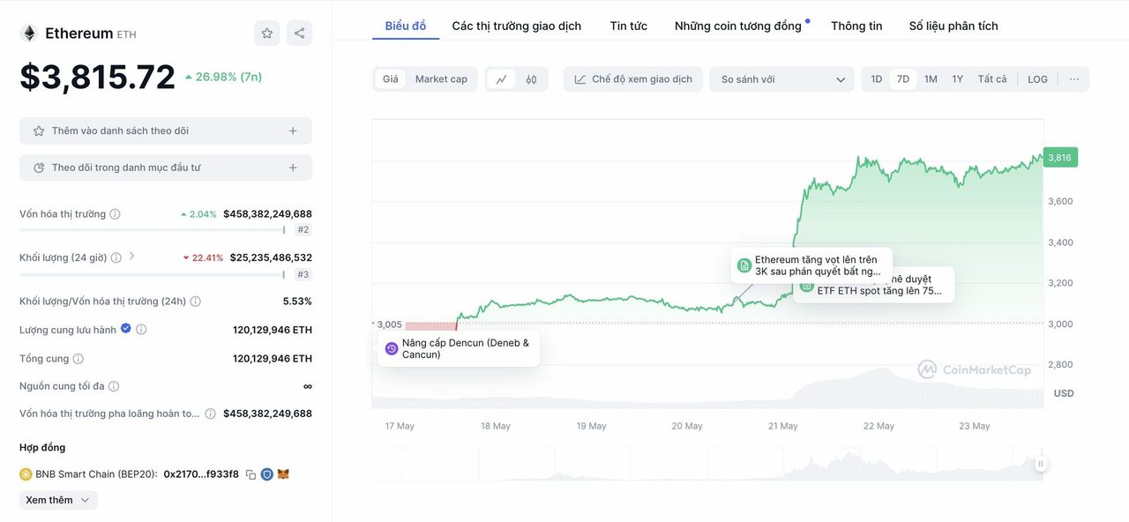Open the Số liệu phân tích tab
Image resolution: width=1129 pixels, height=522 pixels.
953,26
